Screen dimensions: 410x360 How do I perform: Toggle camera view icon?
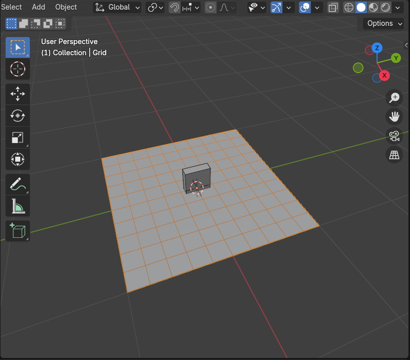(x=394, y=136)
